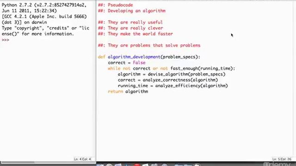Click the 'Python 2.7.2' version line in shell
The width and height of the screenshot is (296, 166).
pyautogui.click(x=44, y=5)
